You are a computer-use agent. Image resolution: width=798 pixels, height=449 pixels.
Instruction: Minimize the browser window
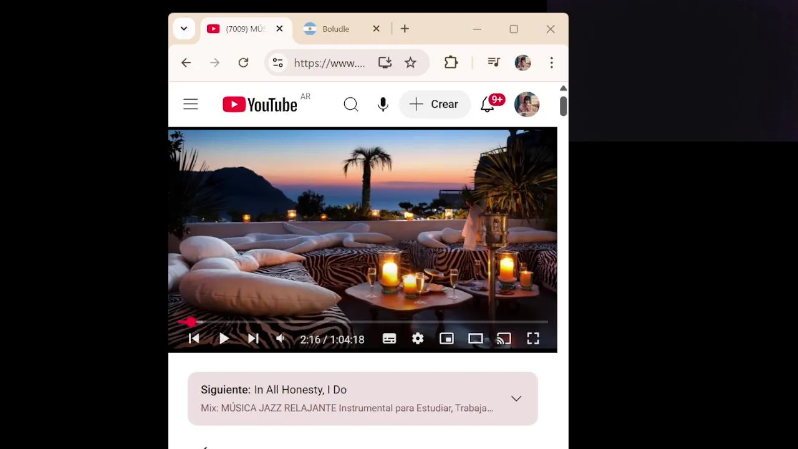[x=477, y=29]
